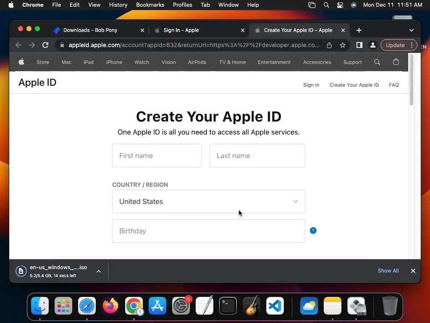Open App Store from the dock
Screen dimensions: 430x323
[x=157, y=306]
